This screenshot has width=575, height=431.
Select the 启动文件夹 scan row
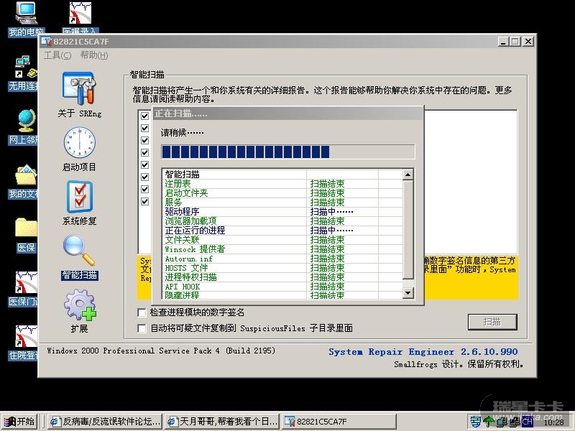(282, 193)
